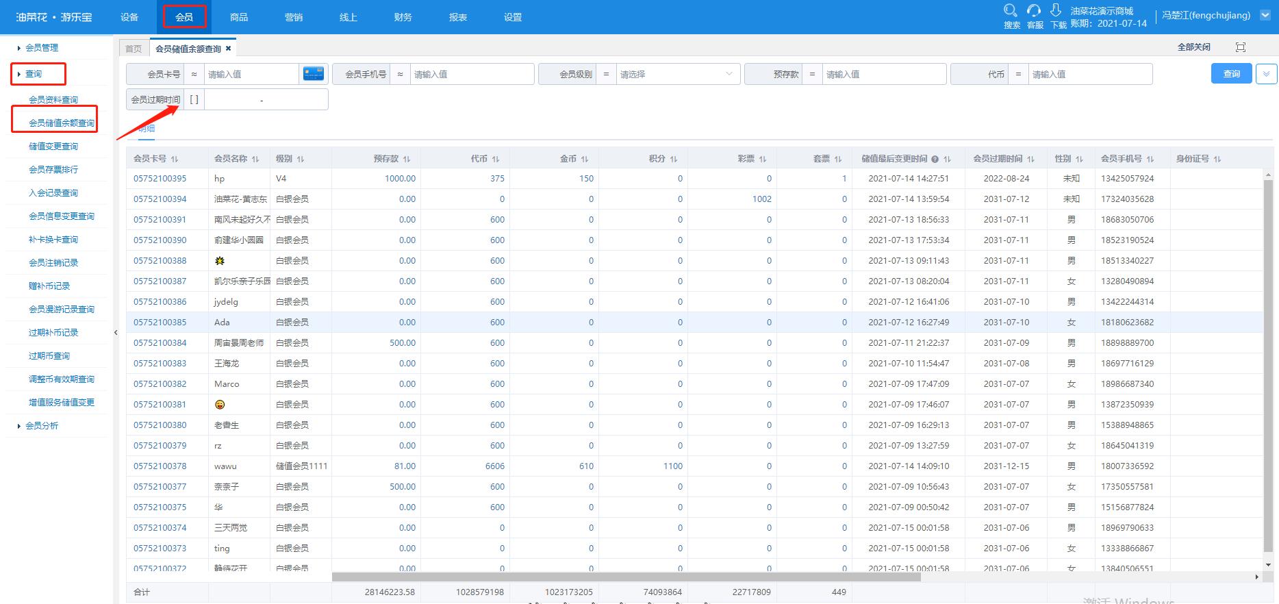This screenshot has height=604, width=1279.
Task: Open 补卡换卡查询 in sidebar
Action: [53, 239]
